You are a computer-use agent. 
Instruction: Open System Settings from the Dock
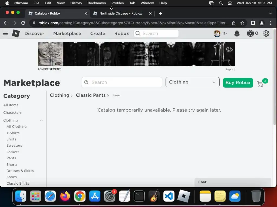pyautogui.click(x=110, y=196)
